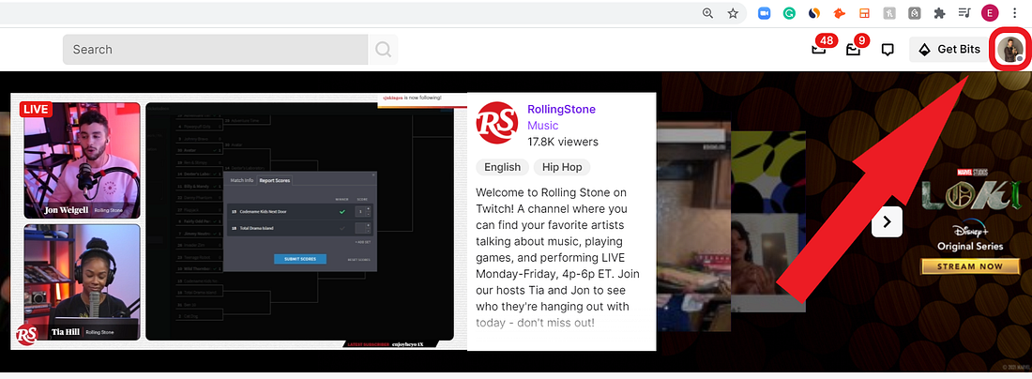Image resolution: width=1032 pixels, height=379 pixels.
Task: Click the LIVE badge on stream
Action: (36, 109)
